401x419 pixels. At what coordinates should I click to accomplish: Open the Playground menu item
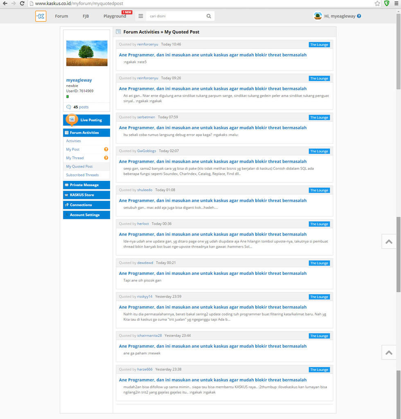(x=115, y=16)
